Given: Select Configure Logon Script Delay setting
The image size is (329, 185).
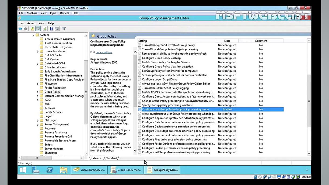Looking at the screenshot, I should pos(159,79).
